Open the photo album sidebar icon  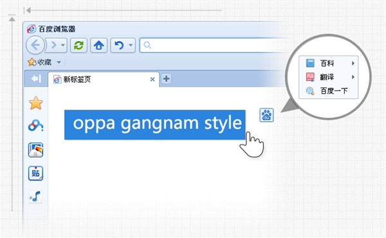tap(35, 150)
